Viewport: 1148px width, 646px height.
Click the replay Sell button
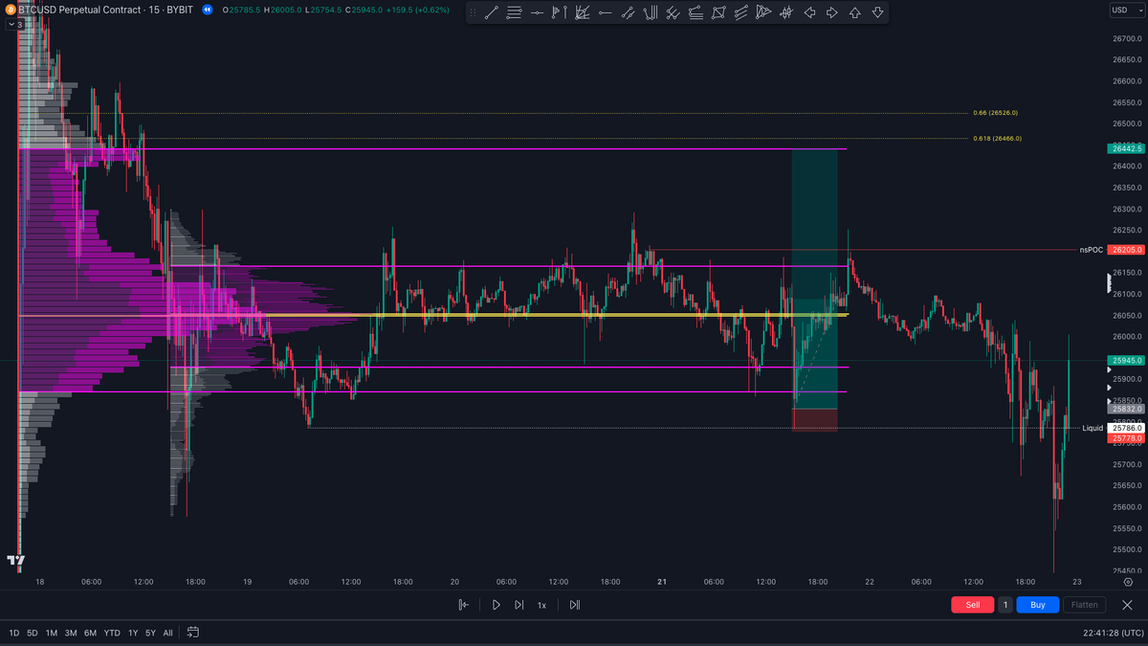click(973, 605)
